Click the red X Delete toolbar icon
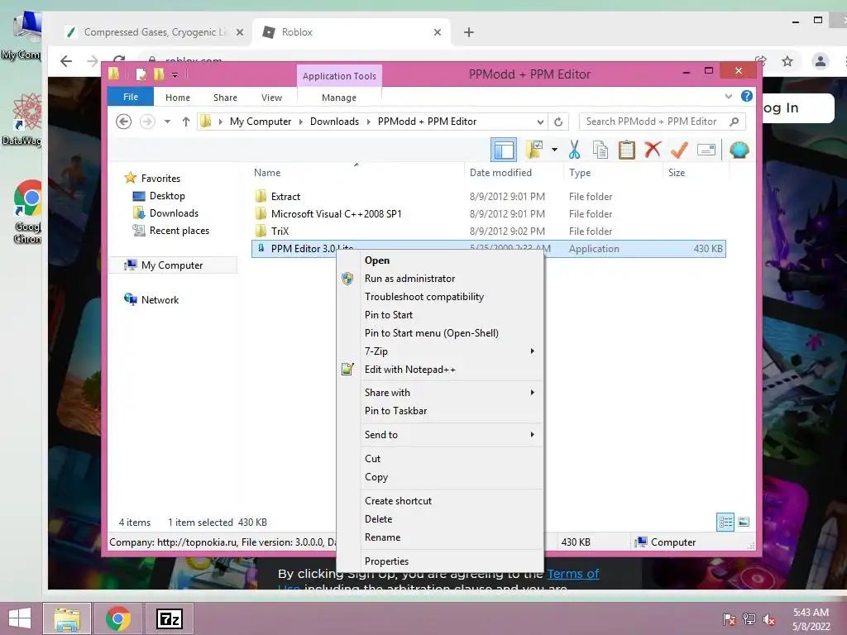This screenshot has width=847, height=635. [x=653, y=150]
